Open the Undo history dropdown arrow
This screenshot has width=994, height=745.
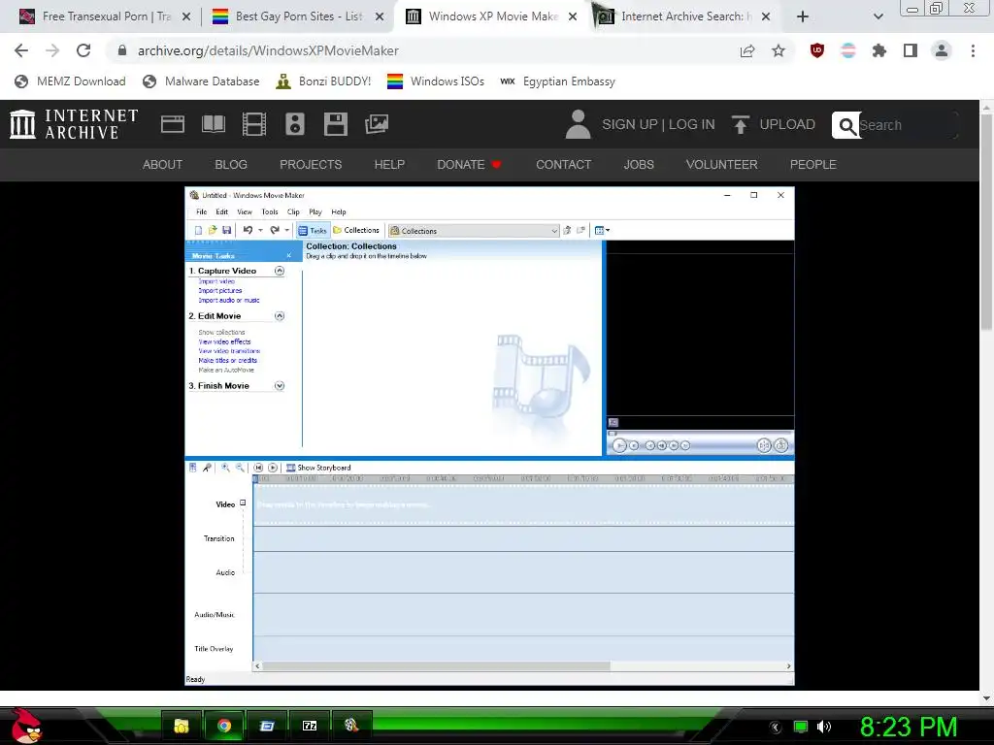click(260, 231)
